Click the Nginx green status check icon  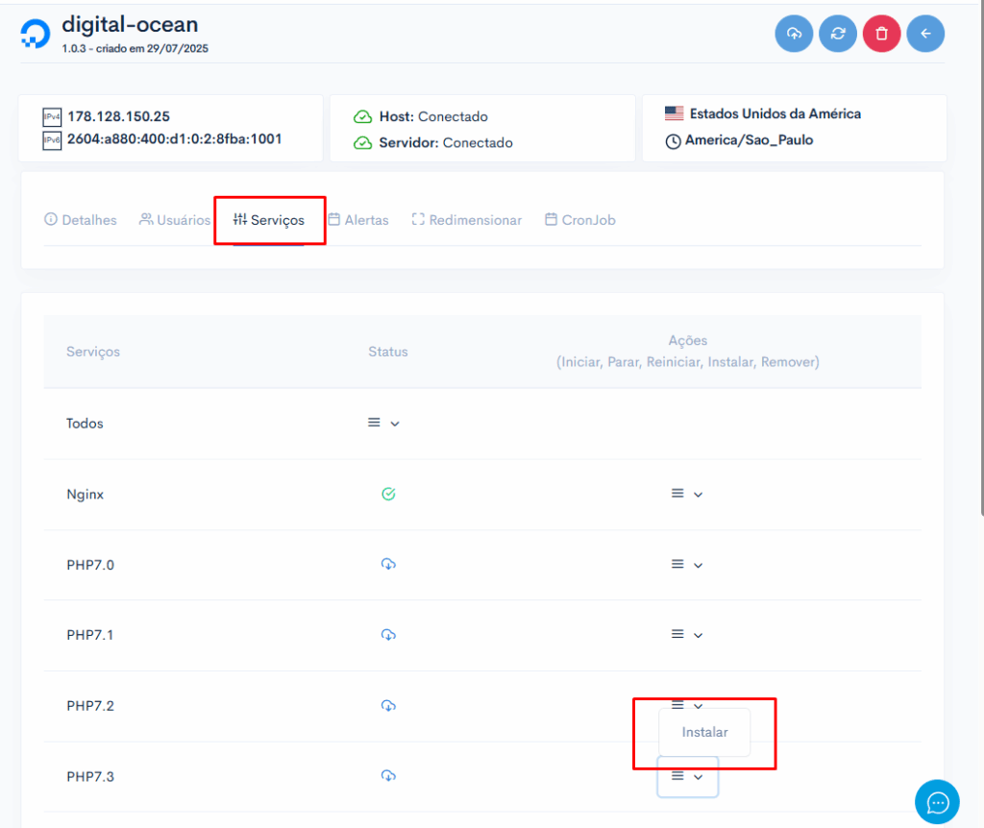coord(388,495)
